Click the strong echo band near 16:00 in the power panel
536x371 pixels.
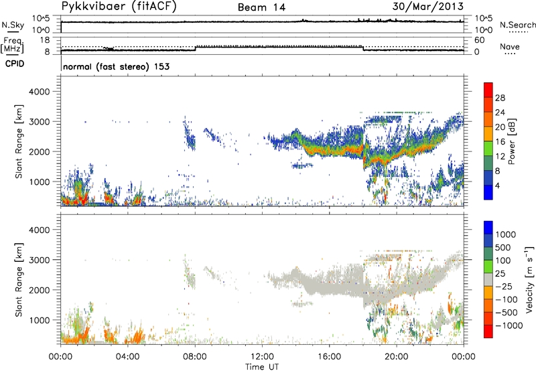(329, 151)
